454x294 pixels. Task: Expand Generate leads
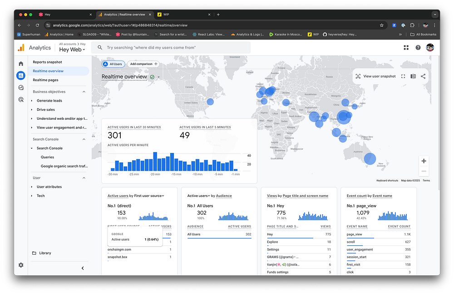point(32,101)
